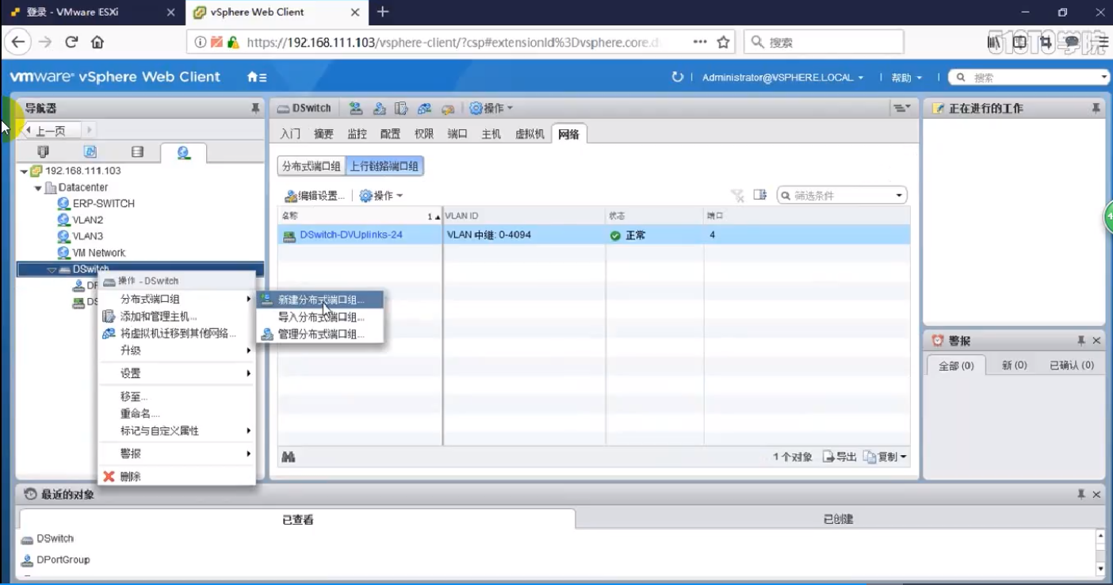Refresh the vSphere client view
This screenshot has width=1113, height=585.
pos(677,77)
